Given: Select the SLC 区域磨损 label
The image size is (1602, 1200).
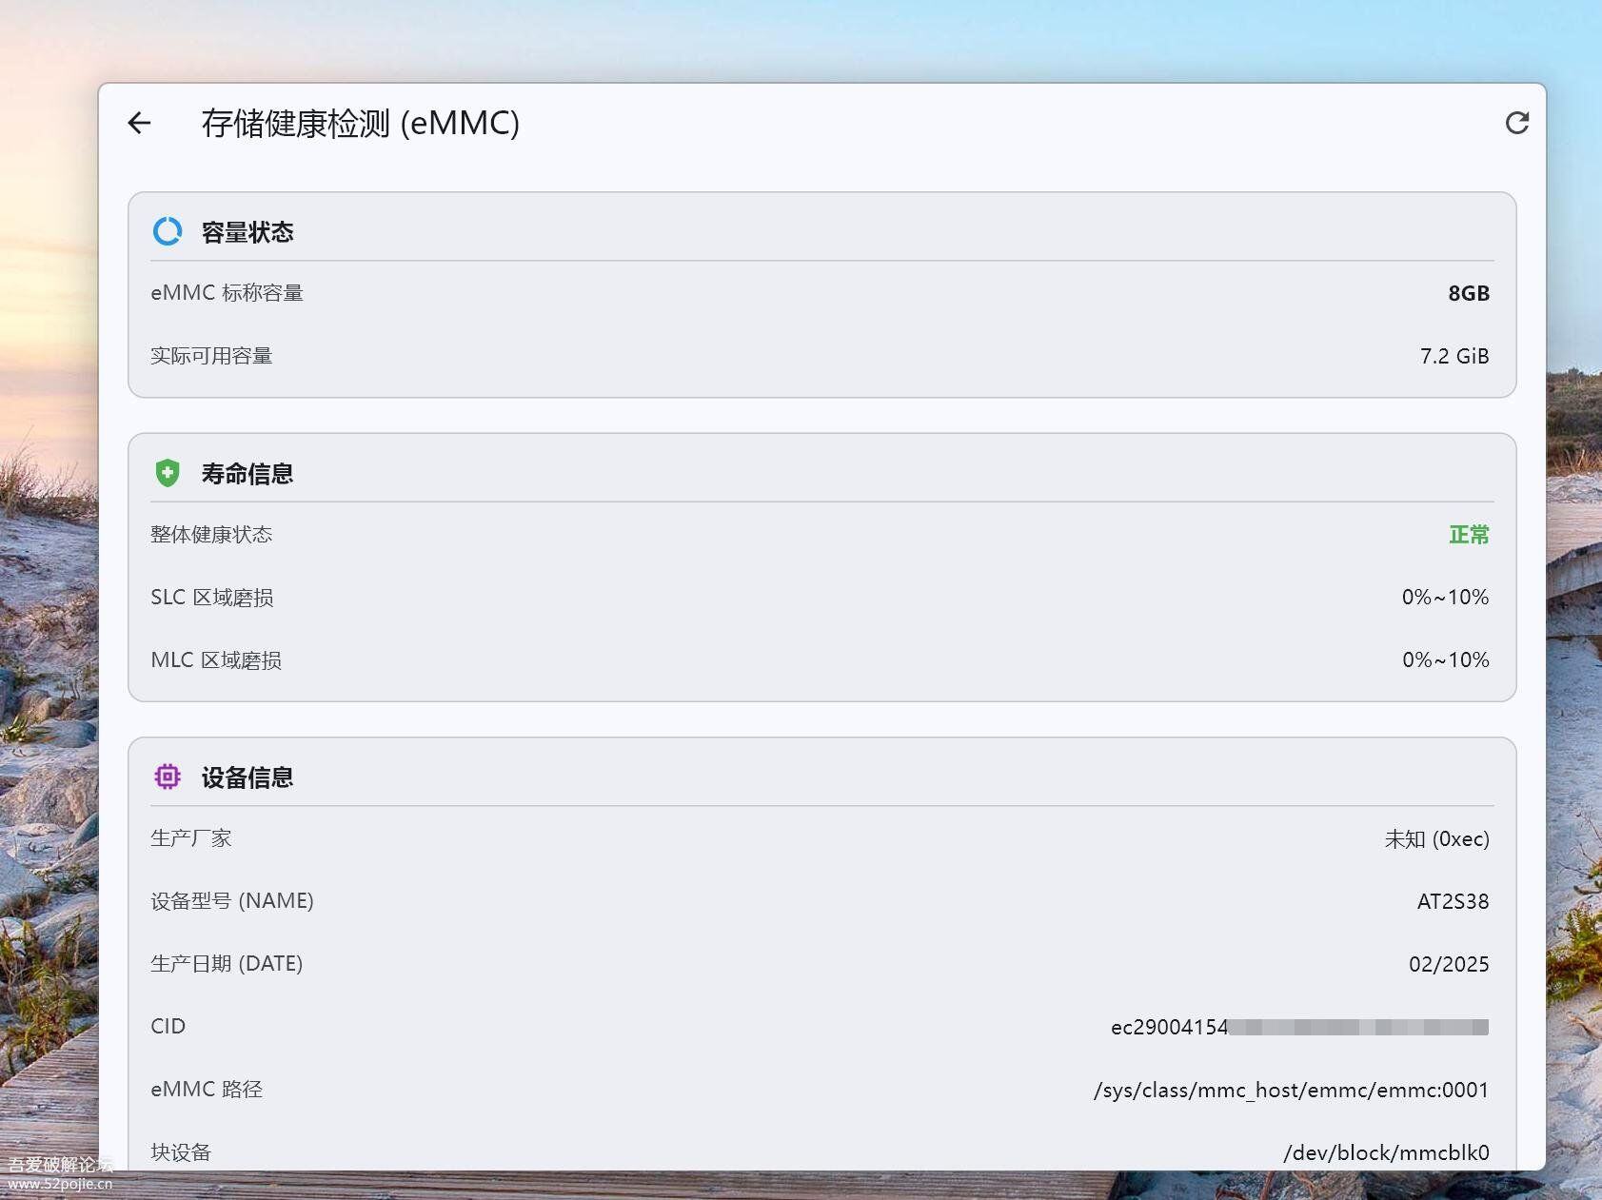Looking at the screenshot, I should click(x=212, y=598).
